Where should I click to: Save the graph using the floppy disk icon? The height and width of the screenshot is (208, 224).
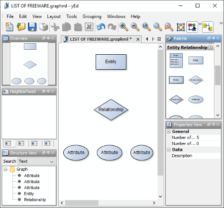(32, 27)
